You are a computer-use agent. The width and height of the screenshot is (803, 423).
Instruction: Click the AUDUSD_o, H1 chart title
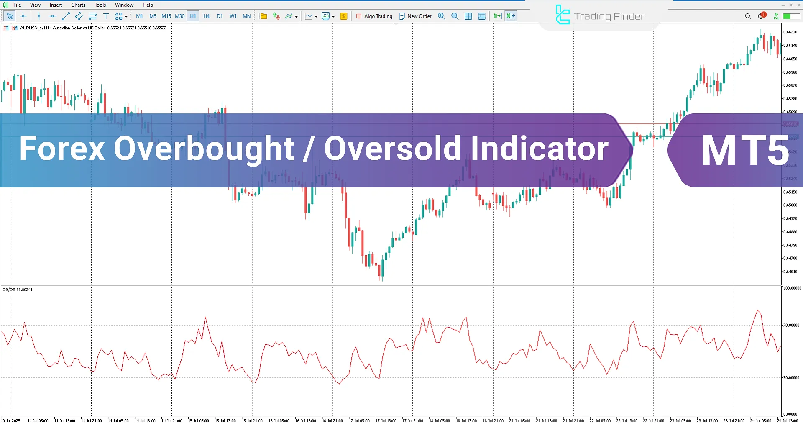coord(35,28)
